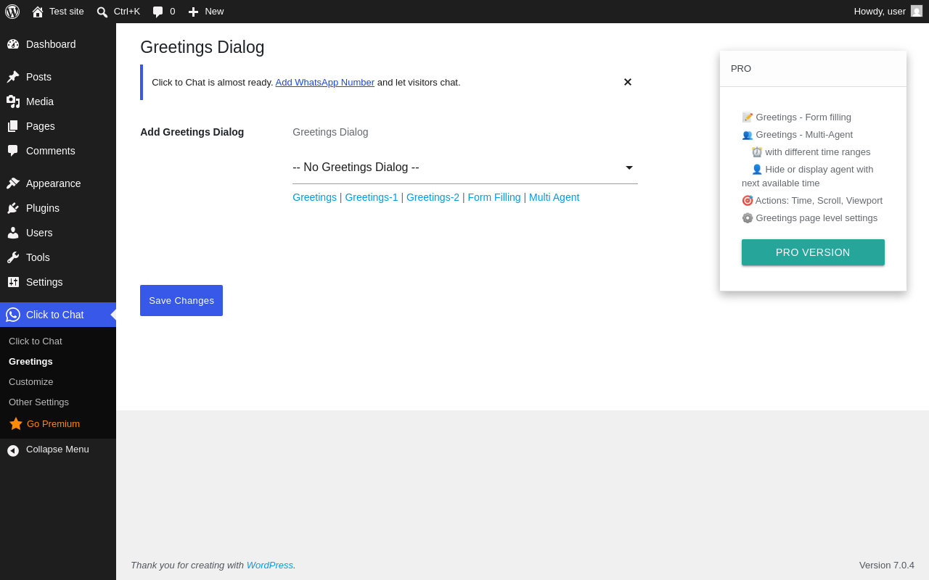Viewport: 929px width, 580px height.
Task: Click the Posts pushpin icon
Action: coord(13,77)
